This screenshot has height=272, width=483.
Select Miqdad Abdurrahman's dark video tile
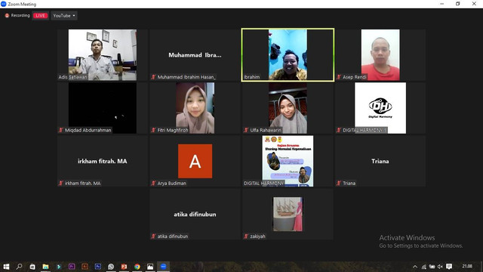click(x=103, y=108)
